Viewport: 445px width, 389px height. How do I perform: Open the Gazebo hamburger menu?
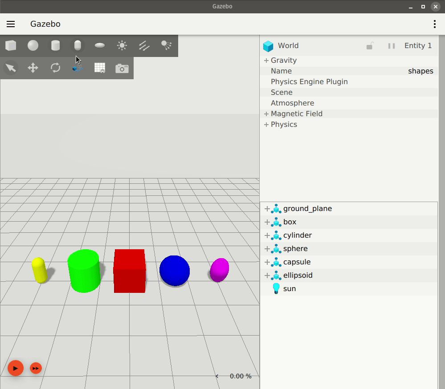point(11,24)
